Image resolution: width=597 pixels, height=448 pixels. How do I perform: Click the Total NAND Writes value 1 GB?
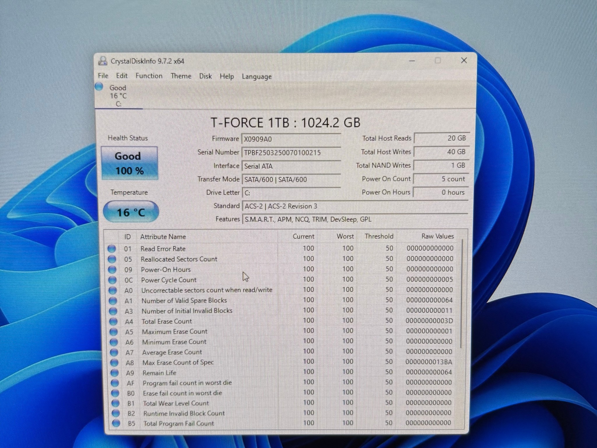pos(441,165)
